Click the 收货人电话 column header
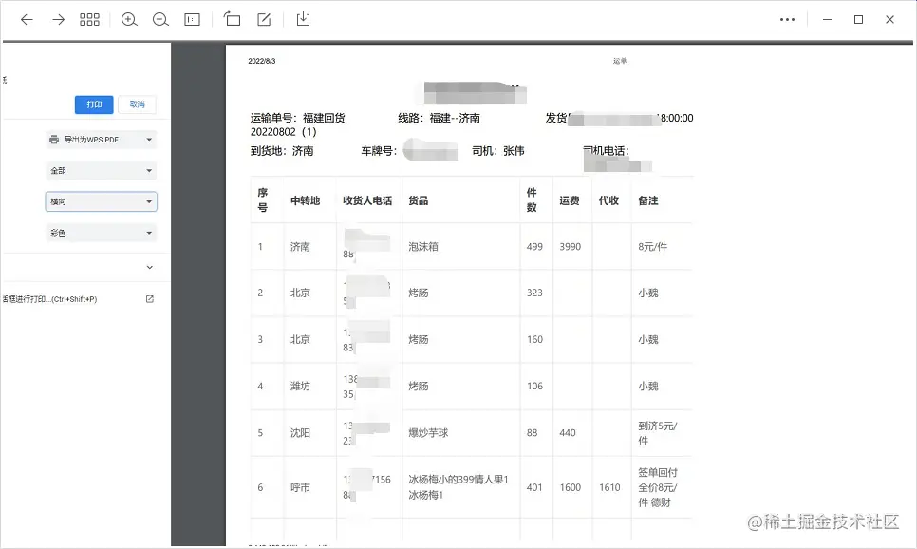This screenshot has width=917, height=549. coord(367,200)
